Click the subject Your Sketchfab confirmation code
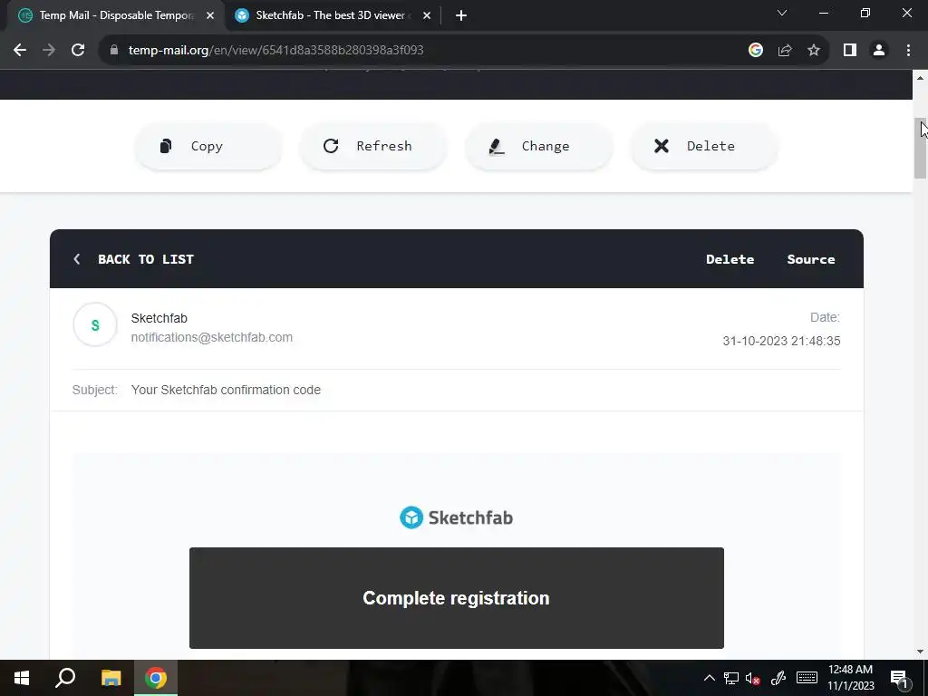This screenshot has width=928, height=696. [226, 390]
